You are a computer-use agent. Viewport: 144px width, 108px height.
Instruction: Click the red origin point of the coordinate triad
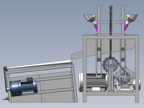click(x=8, y=99)
